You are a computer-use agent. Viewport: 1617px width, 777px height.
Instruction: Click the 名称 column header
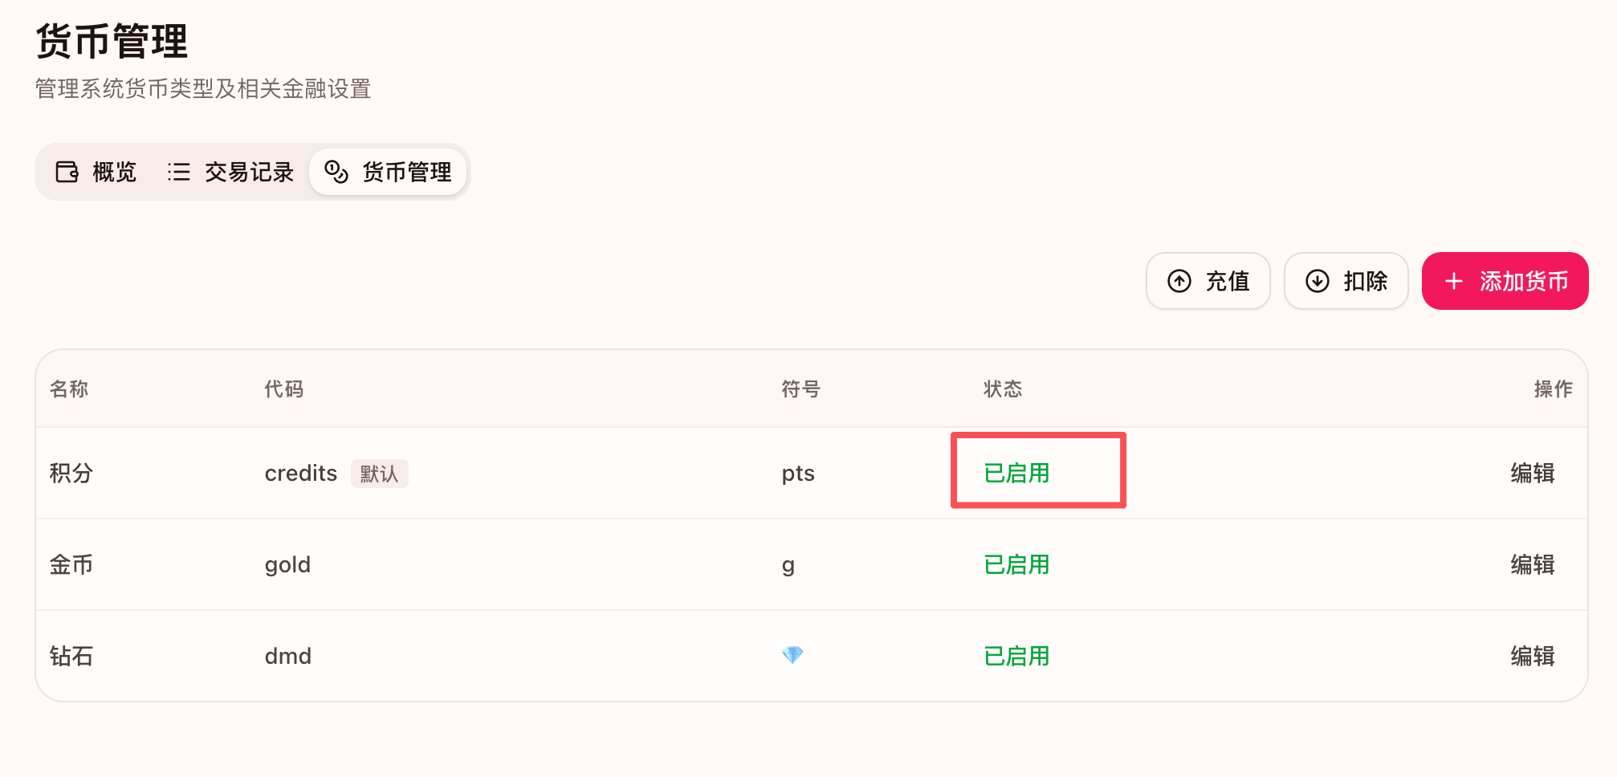click(x=69, y=389)
